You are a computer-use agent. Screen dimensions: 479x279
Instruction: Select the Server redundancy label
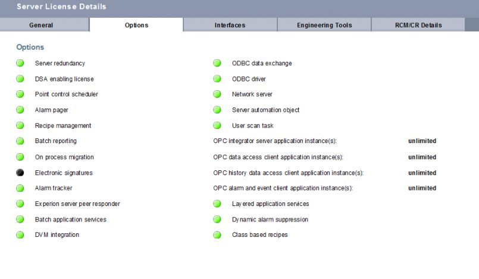tap(60, 63)
